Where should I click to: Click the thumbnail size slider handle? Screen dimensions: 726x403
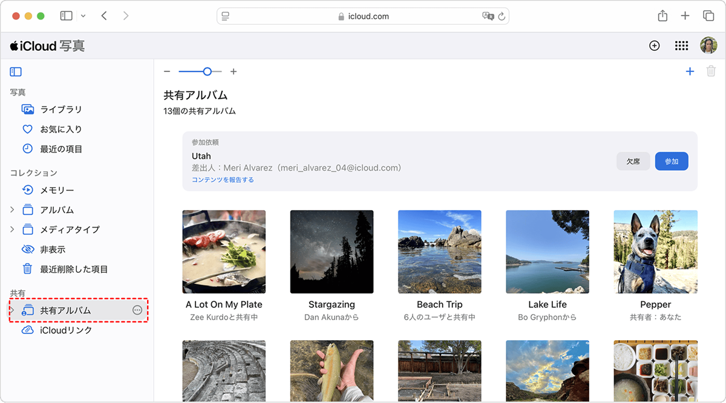pyautogui.click(x=208, y=71)
